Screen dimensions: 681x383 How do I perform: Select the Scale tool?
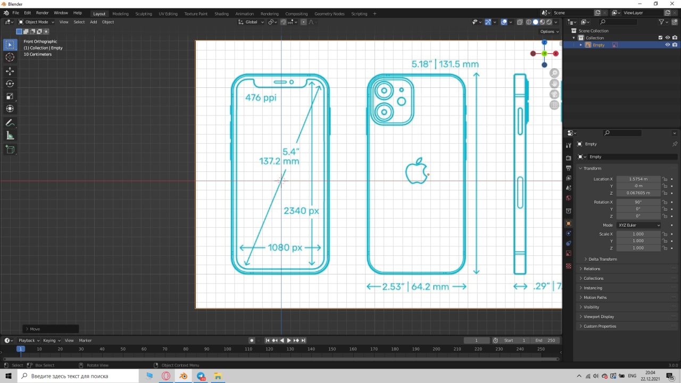click(10, 96)
